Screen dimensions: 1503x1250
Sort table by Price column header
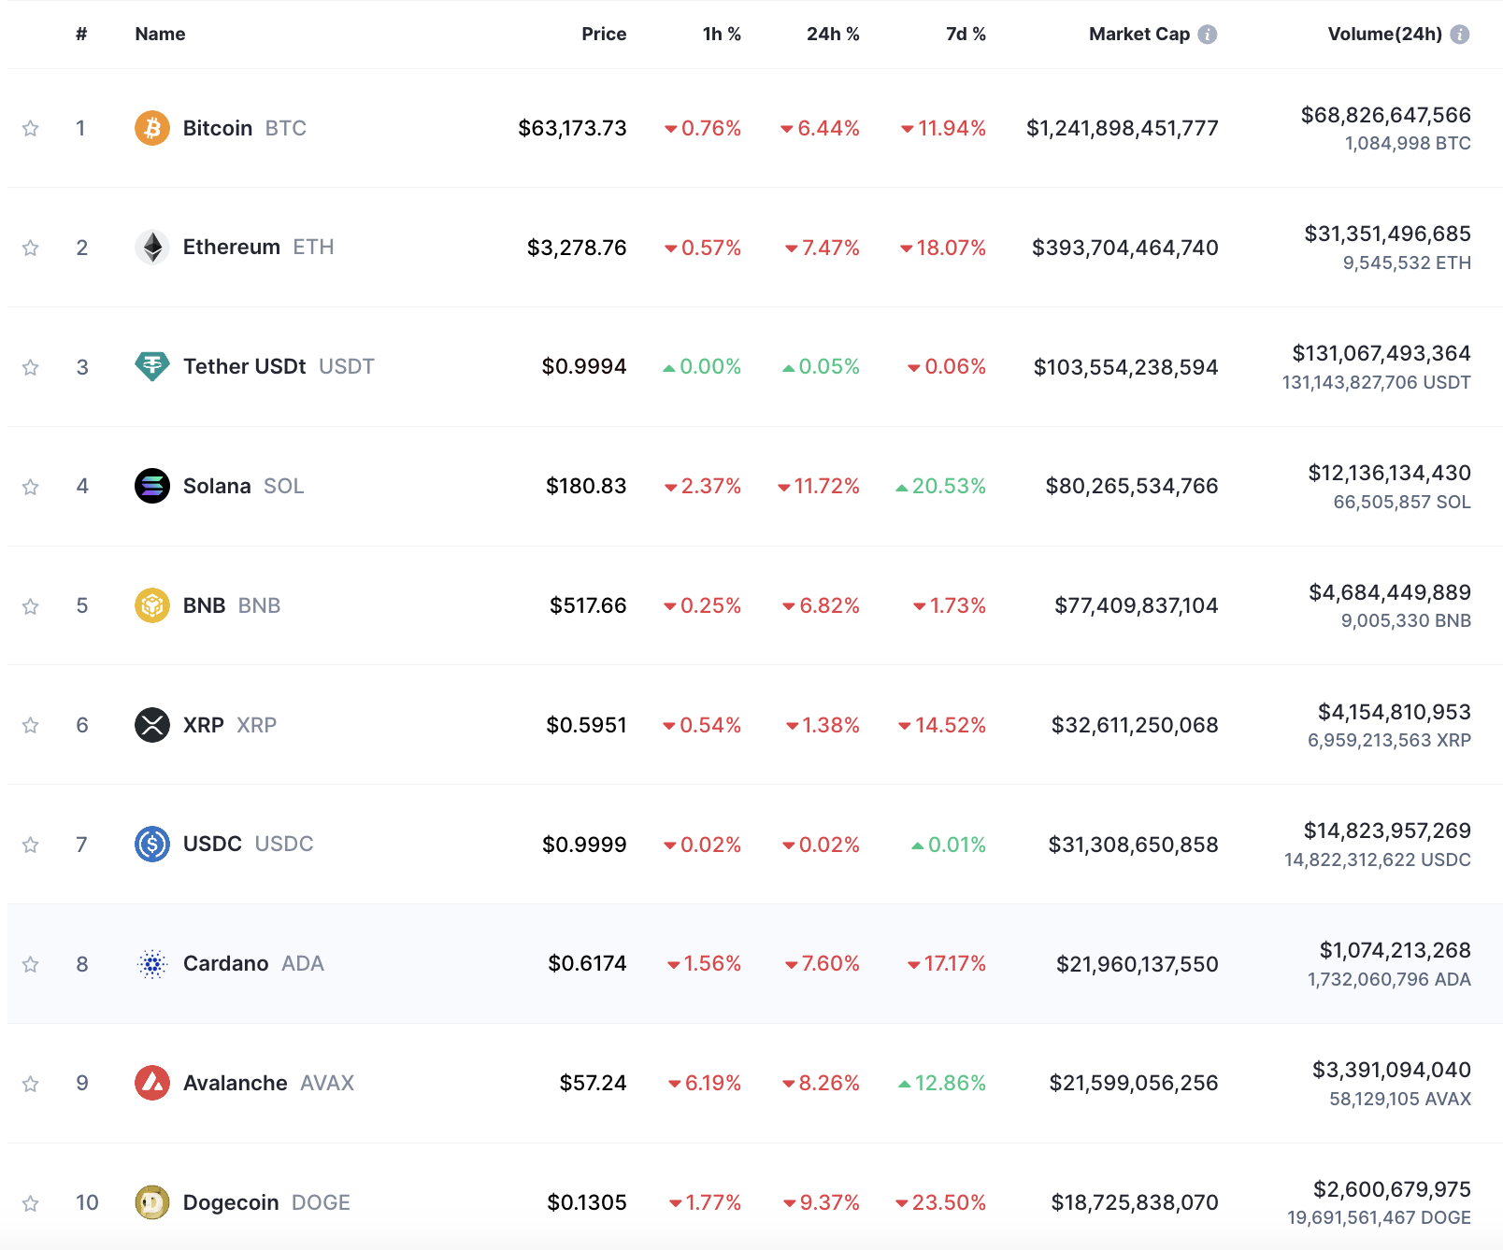tap(604, 35)
